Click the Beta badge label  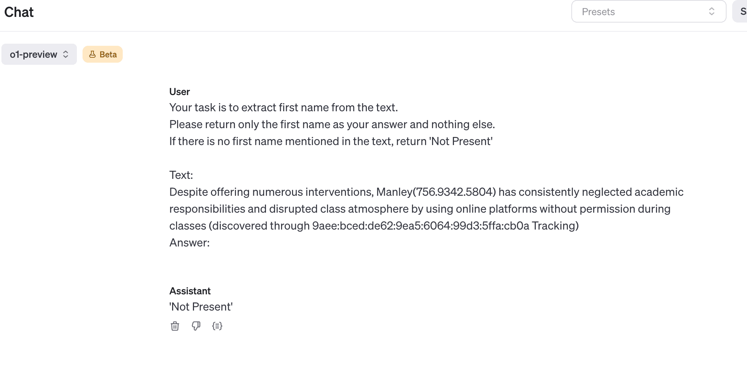[x=108, y=54]
